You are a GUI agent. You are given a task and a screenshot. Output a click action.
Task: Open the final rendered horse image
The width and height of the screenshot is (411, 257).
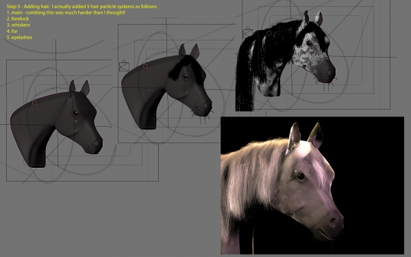point(312,186)
